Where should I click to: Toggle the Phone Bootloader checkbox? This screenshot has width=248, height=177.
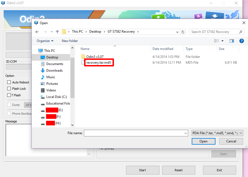tap(9, 114)
